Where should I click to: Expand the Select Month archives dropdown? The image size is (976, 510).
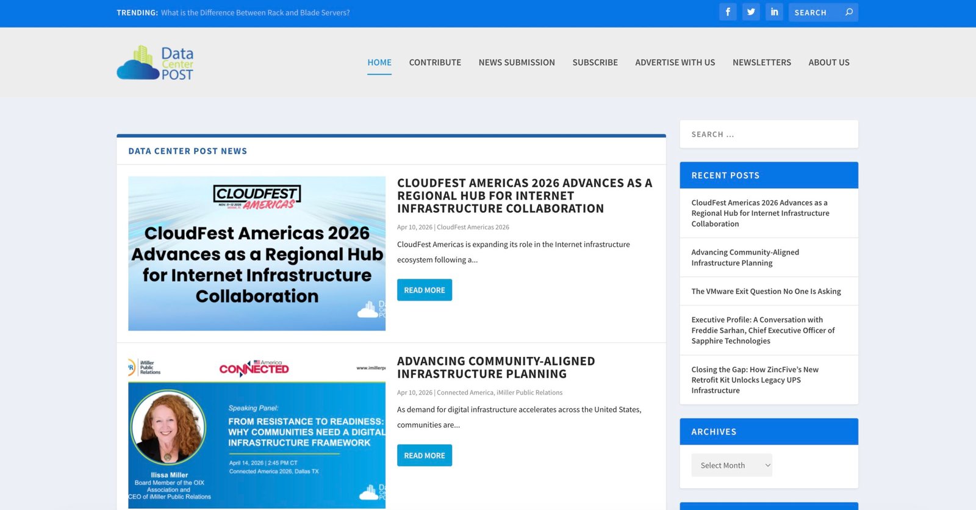[x=731, y=465]
